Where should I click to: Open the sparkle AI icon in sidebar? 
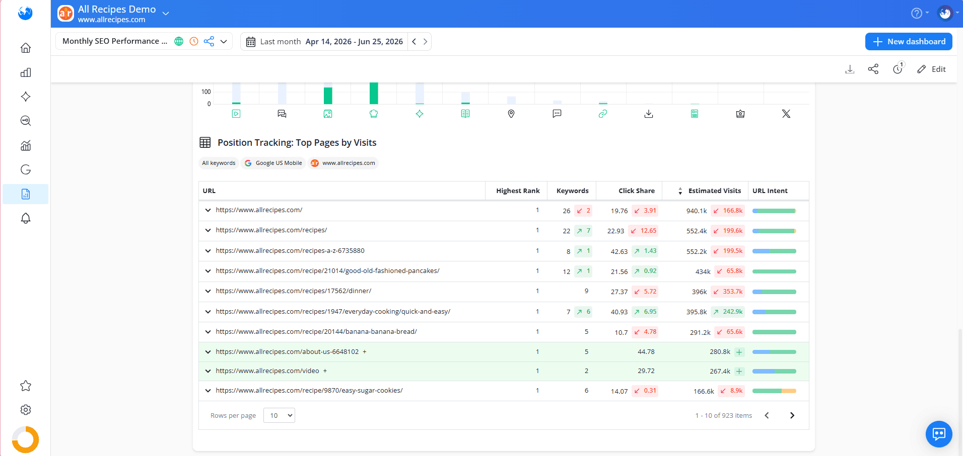pyautogui.click(x=26, y=97)
